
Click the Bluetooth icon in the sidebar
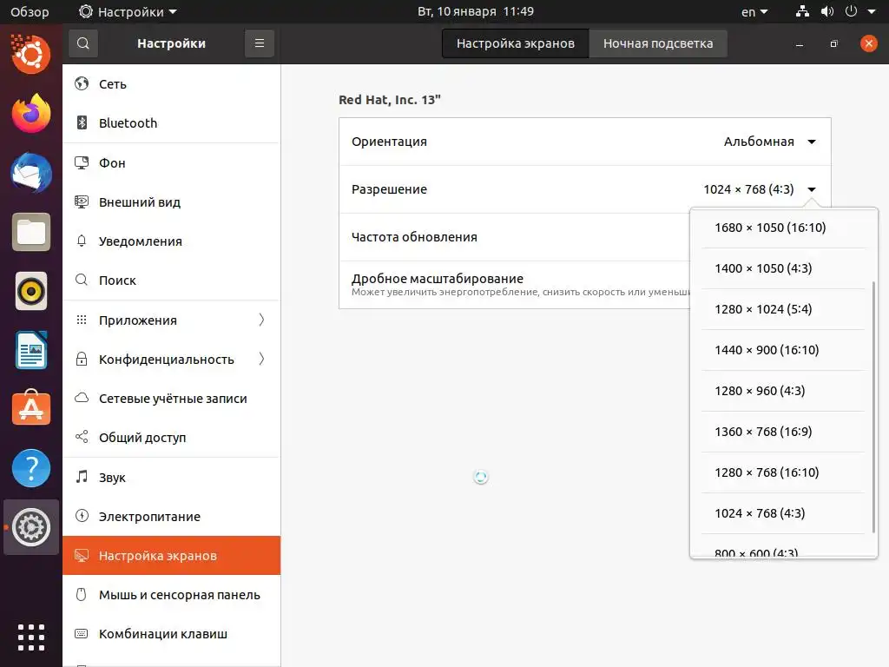tap(82, 123)
